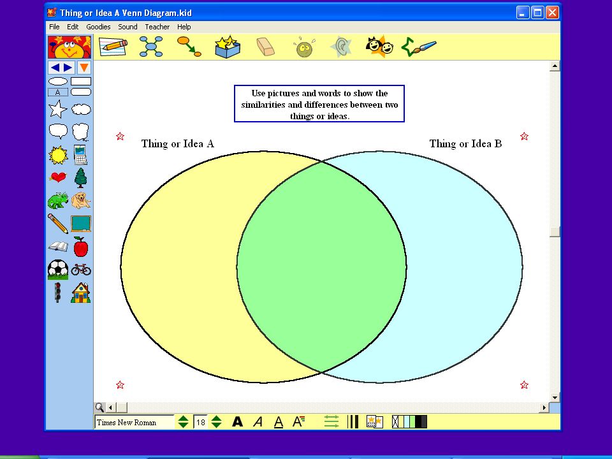
Task: Pick the traffic light symbol
Action: pos(58,293)
